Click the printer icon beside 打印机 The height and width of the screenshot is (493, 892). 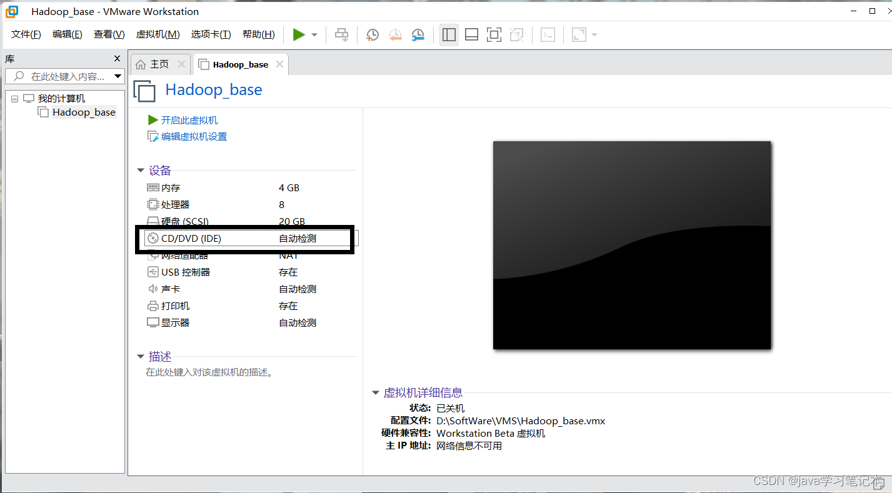[x=153, y=306]
